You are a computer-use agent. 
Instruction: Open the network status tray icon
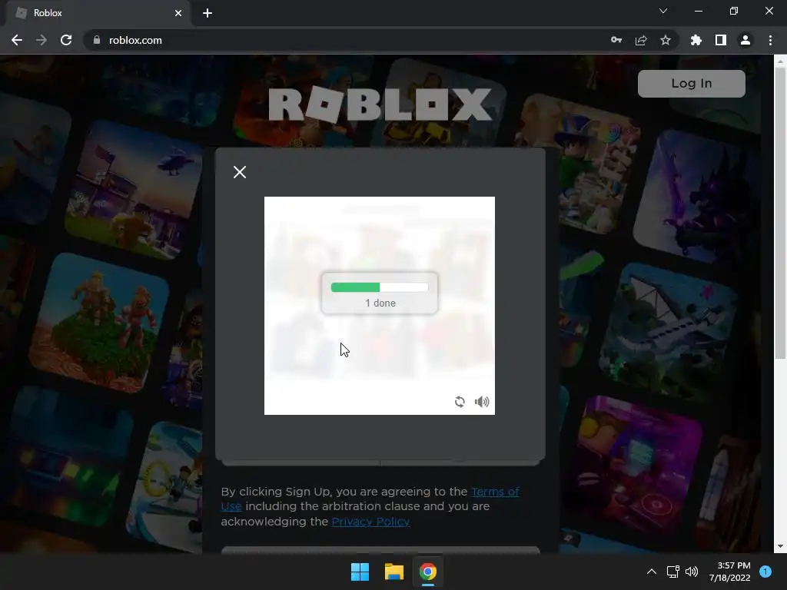coord(672,572)
